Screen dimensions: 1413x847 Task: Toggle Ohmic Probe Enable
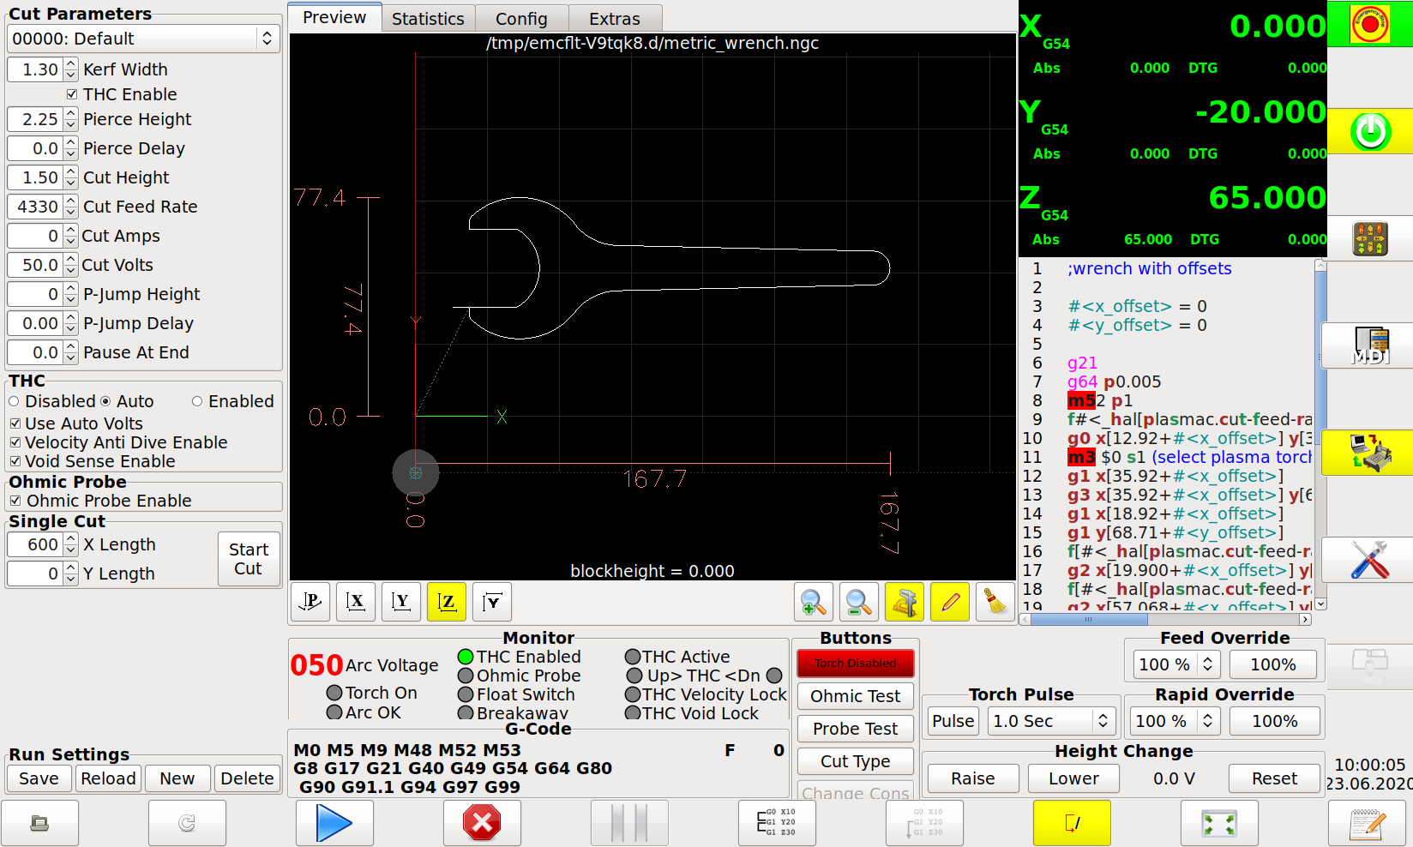(x=15, y=501)
